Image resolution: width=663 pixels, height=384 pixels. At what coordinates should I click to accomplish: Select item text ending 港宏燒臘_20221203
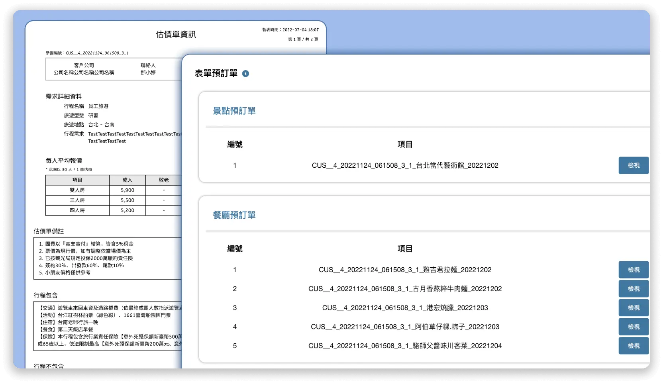click(x=405, y=308)
